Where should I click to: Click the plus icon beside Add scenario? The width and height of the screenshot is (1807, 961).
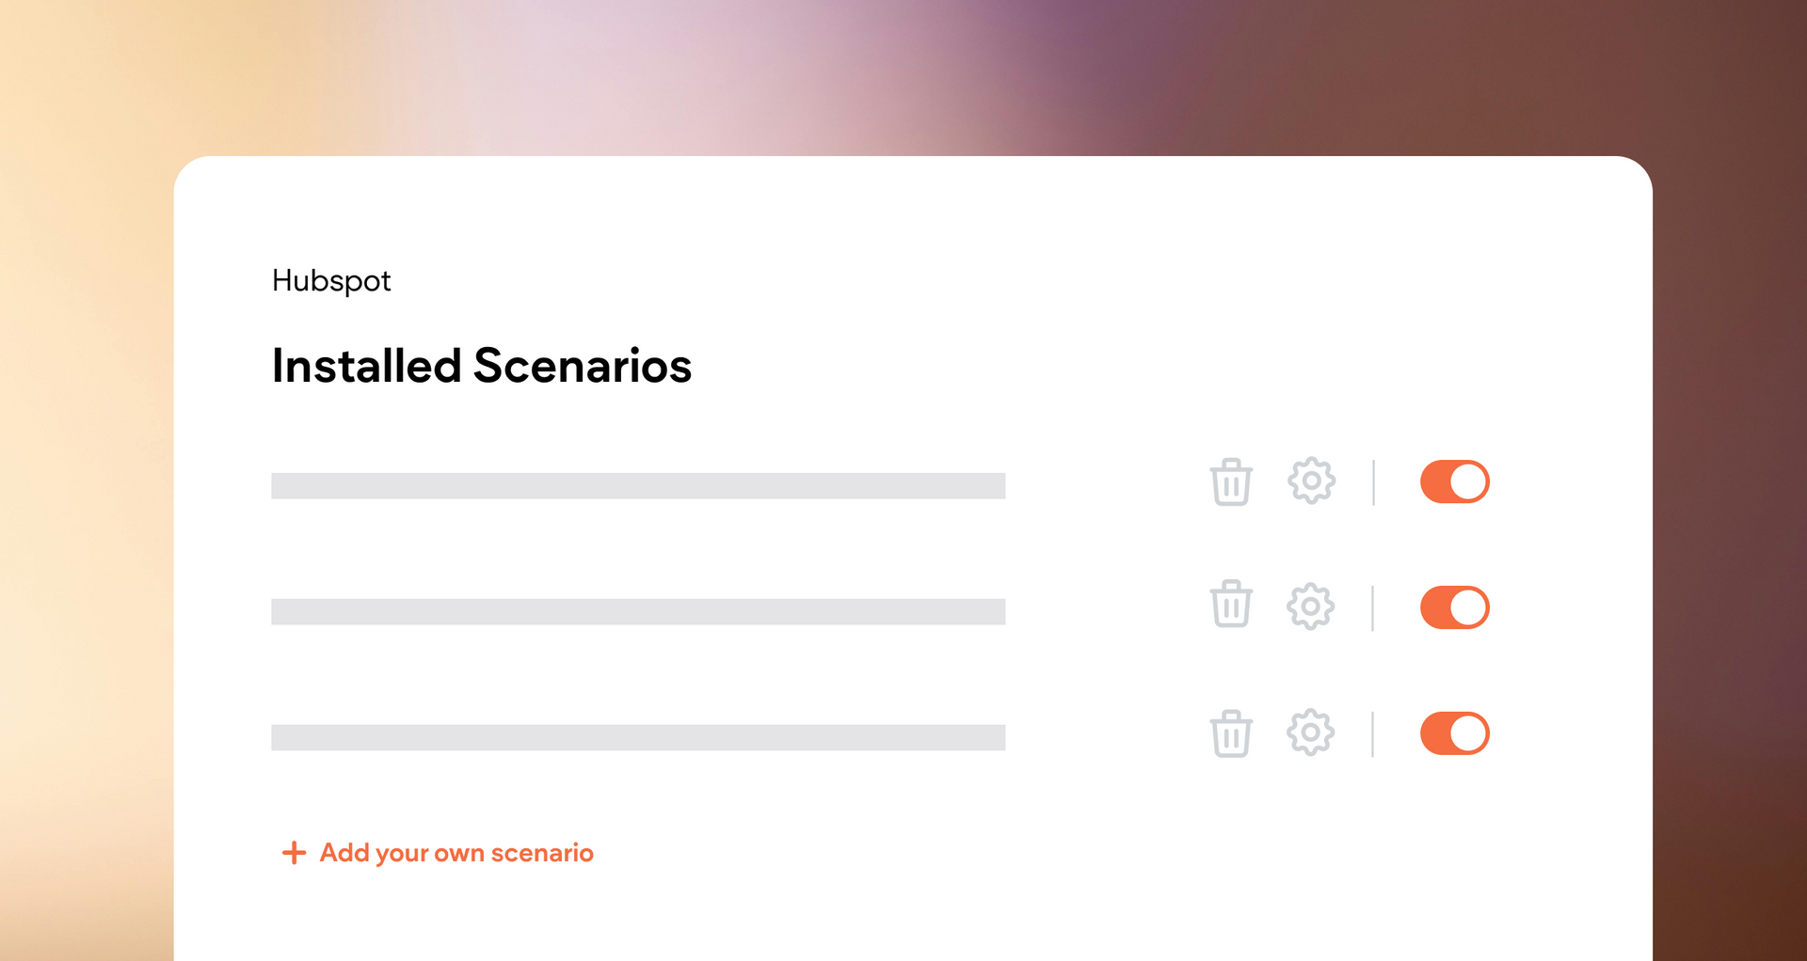tap(294, 853)
